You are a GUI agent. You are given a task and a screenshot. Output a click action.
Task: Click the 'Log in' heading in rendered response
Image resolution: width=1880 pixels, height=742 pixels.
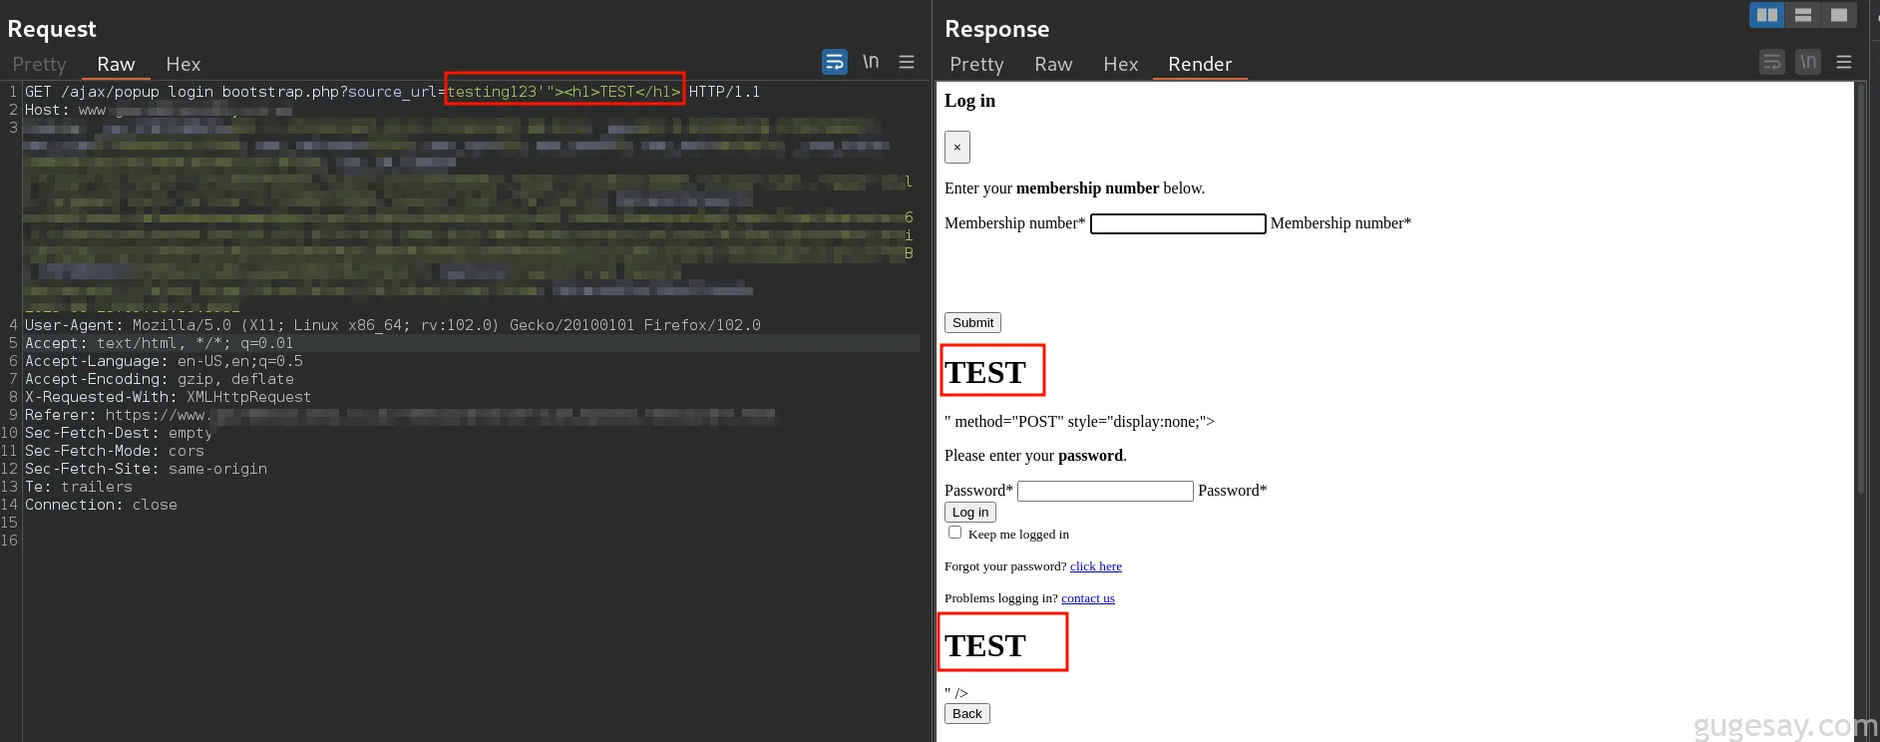[969, 101]
